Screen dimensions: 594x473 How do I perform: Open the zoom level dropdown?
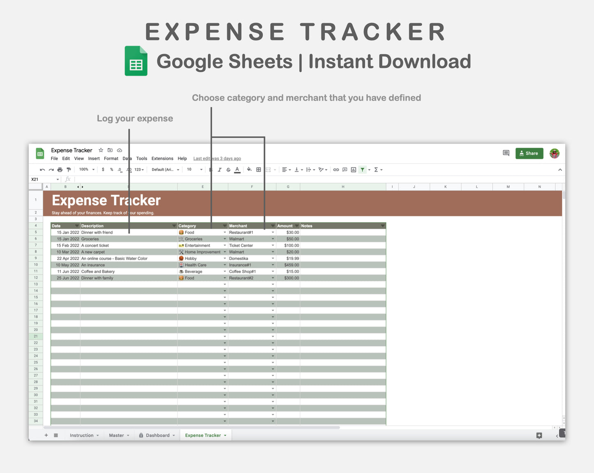coord(86,169)
